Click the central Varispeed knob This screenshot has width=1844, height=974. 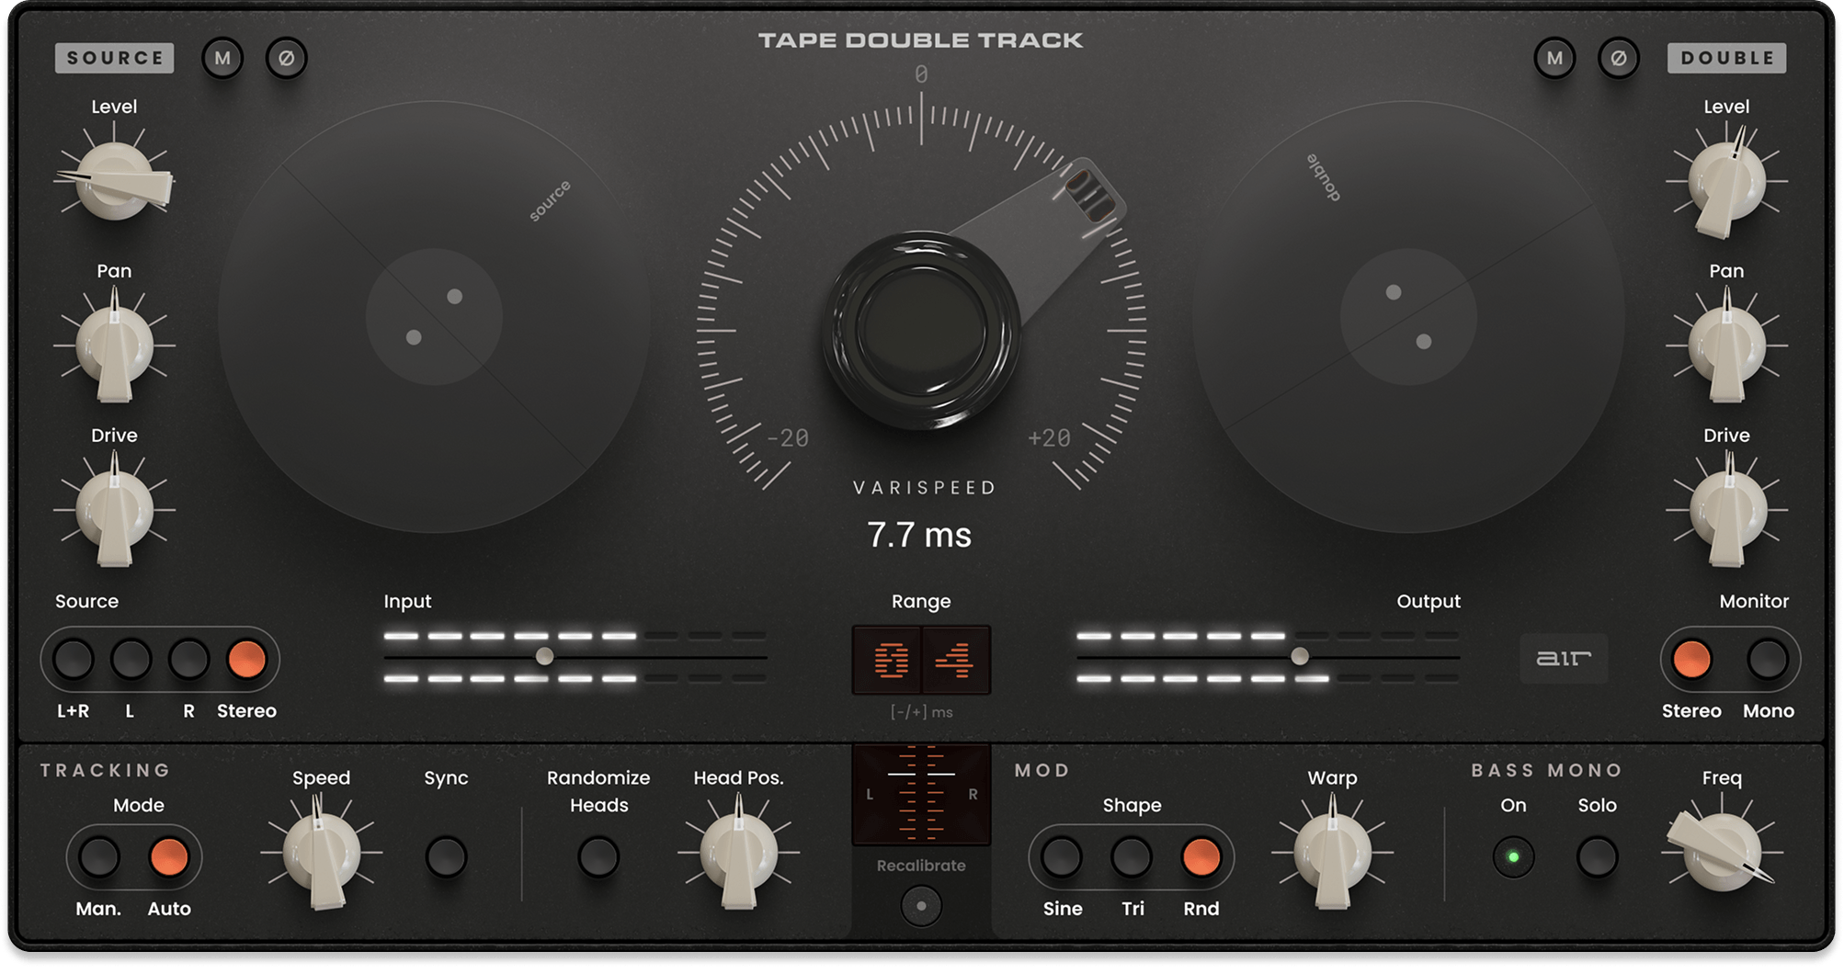(x=921, y=331)
